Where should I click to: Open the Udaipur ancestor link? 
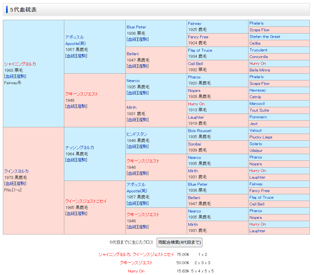[256, 150]
